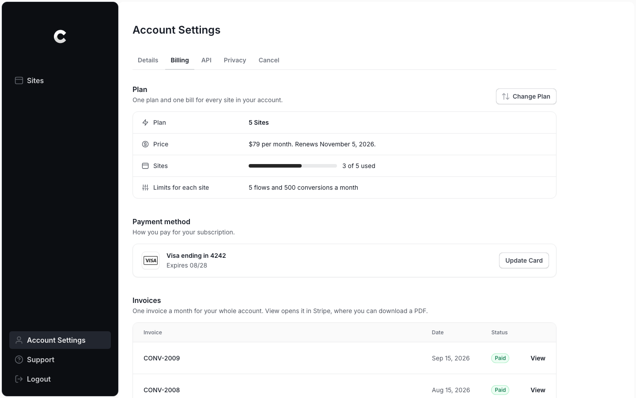Viewport: 636px width, 398px height.
Task: Click the Paid badge for CONV-2009
Action: 500,358
